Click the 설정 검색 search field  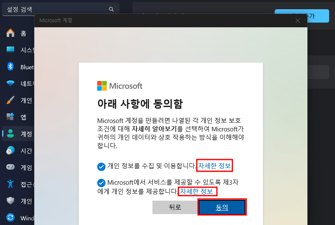[61, 9]
